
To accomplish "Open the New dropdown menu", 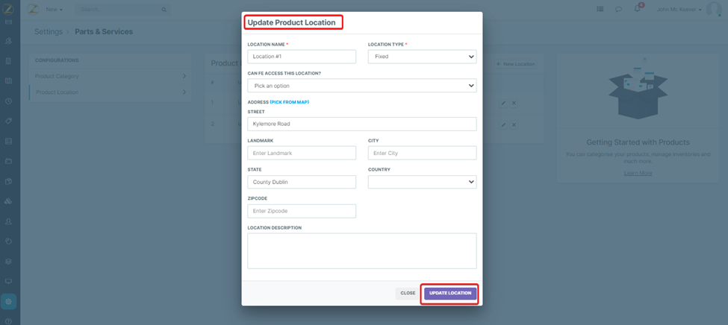I will coord(55,10).
